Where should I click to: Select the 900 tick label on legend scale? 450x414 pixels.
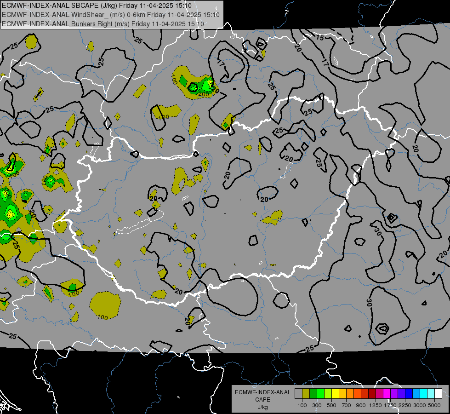361,405
